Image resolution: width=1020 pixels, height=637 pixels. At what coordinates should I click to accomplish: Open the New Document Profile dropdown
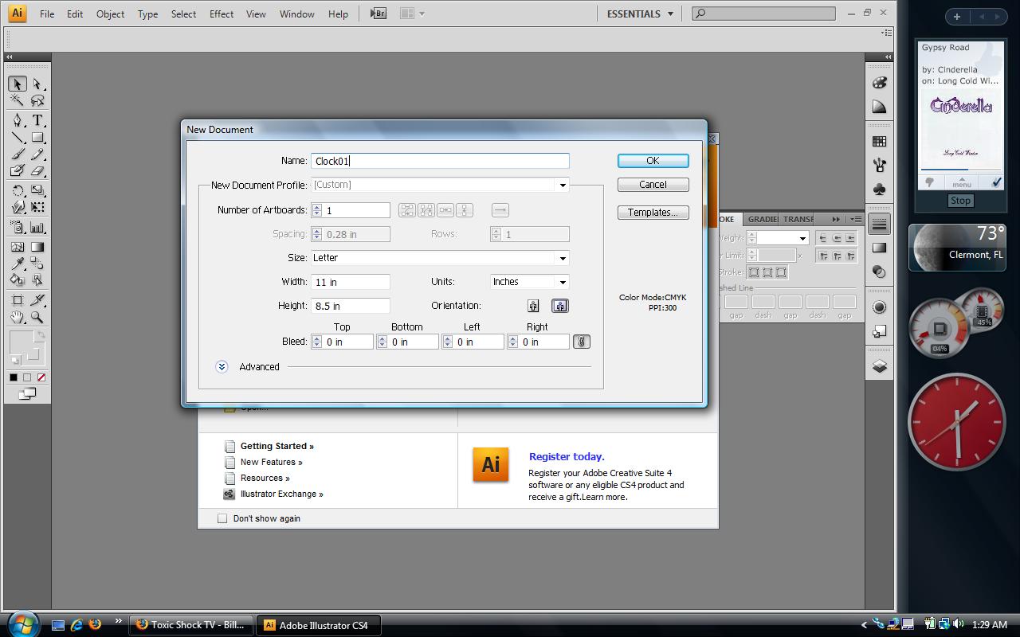563,185
